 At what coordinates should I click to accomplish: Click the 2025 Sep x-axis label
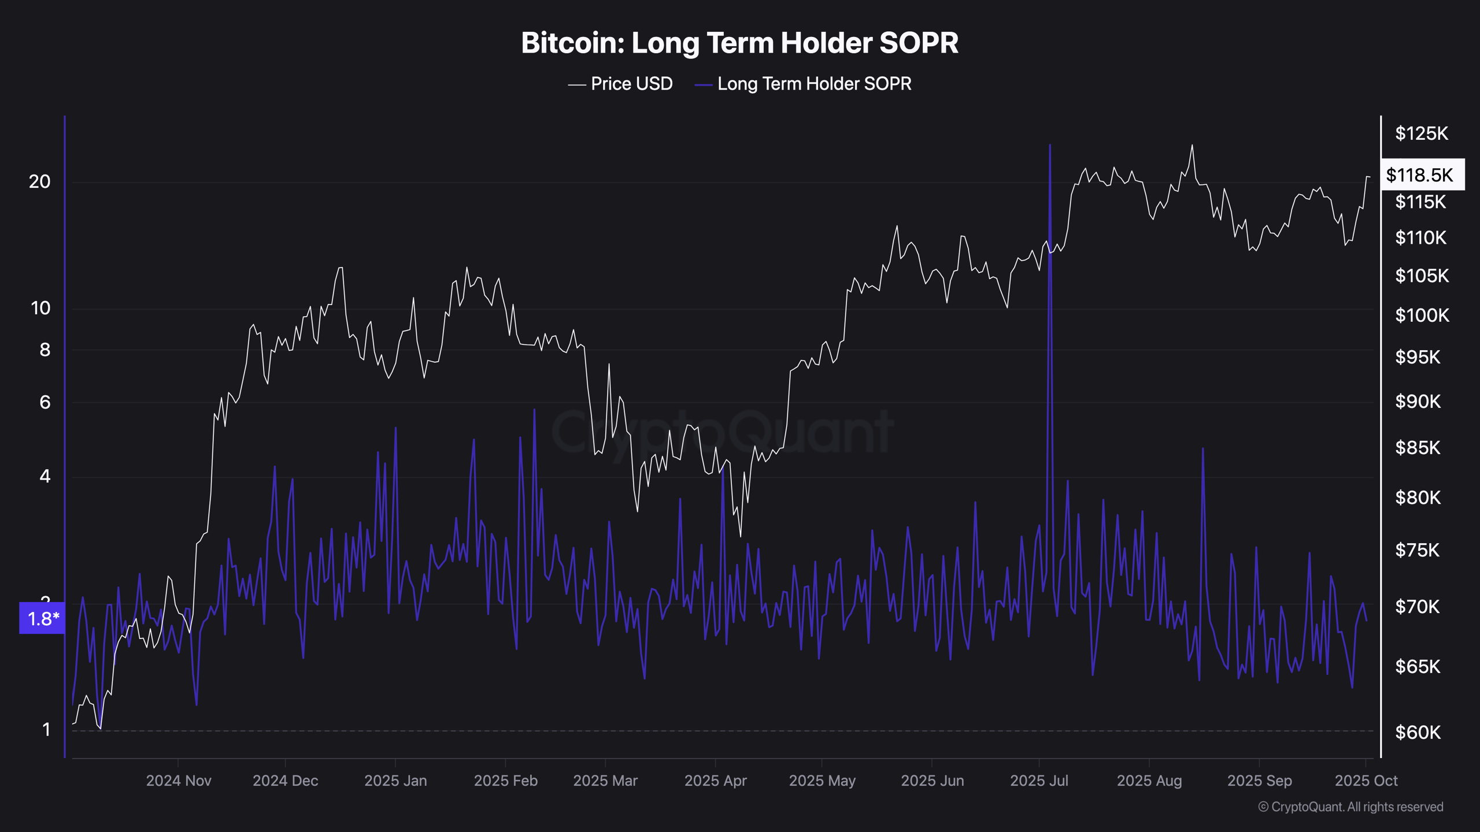[1259, 781]
